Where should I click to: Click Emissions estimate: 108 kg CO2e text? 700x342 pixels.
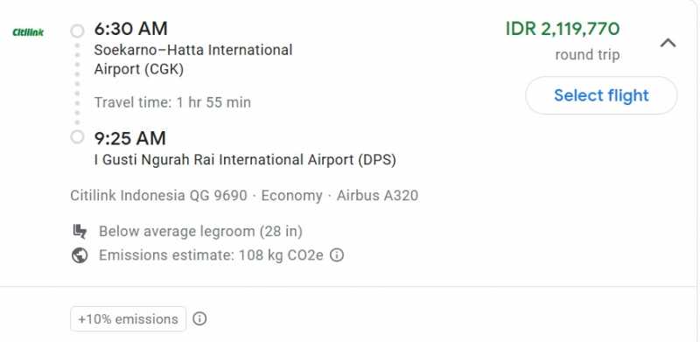pos(211,255)
